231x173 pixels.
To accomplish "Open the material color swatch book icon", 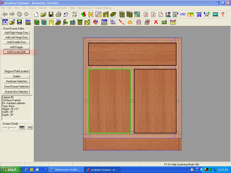I will click(83, 14).
